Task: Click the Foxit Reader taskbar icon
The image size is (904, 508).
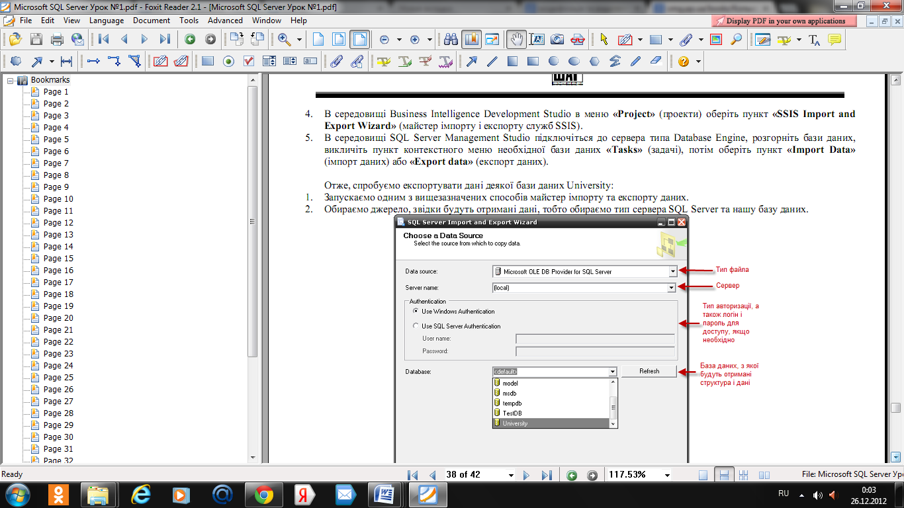Action: (429, 493)
